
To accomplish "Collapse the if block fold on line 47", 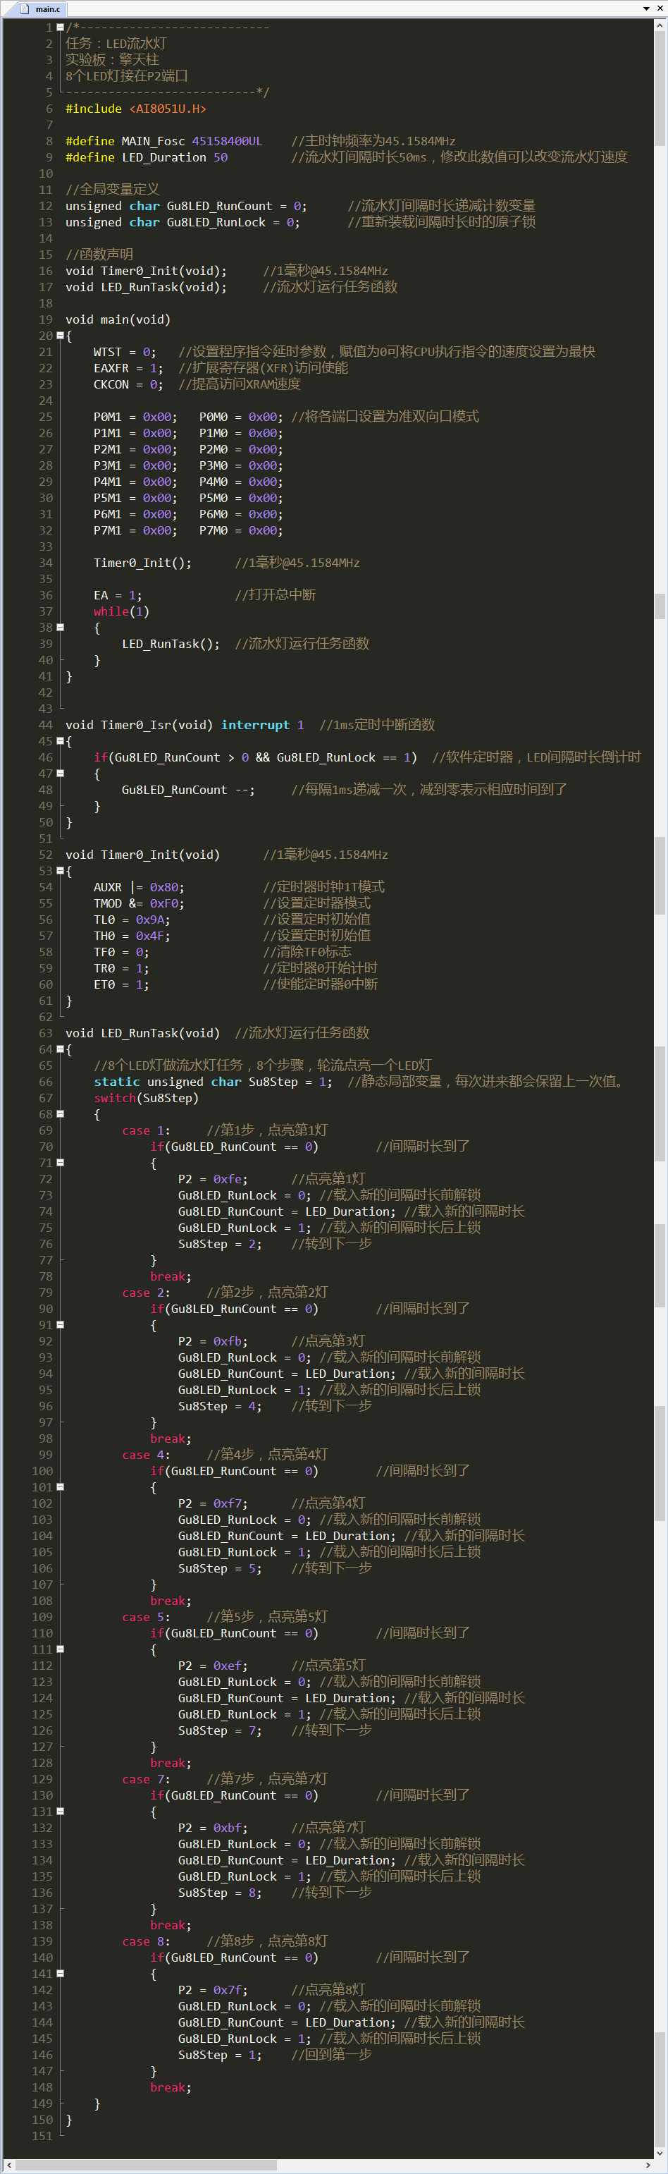I will pos(60,773).
